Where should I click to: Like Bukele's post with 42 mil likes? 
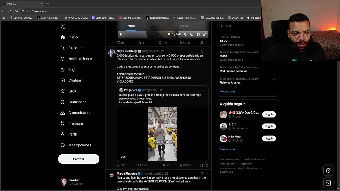[164, 165]
